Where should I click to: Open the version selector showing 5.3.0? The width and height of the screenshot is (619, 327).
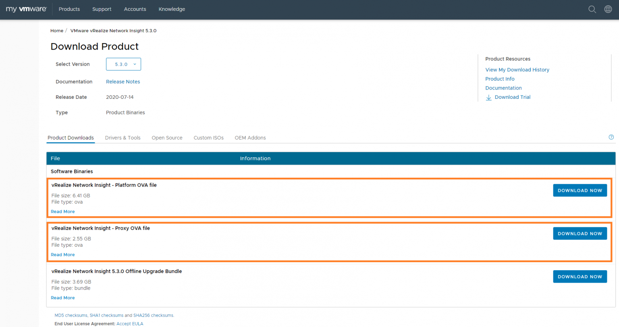(x=123, y=64)
